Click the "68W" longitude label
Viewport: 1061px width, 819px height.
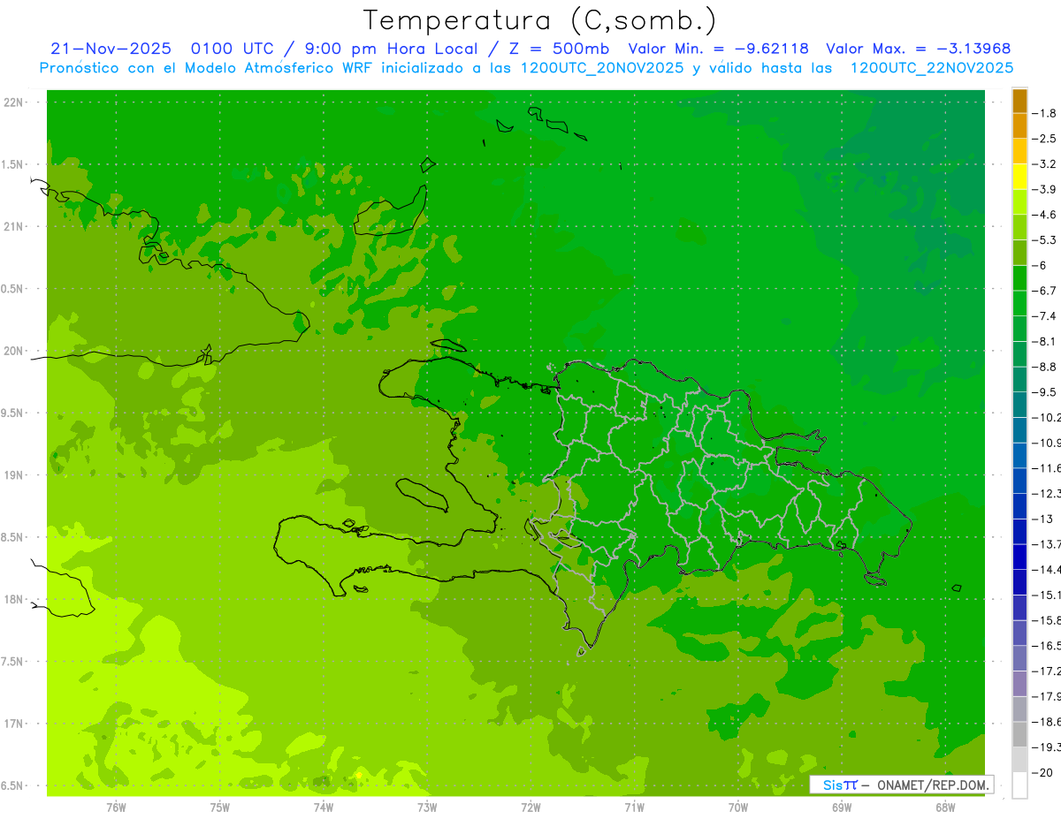(x=945, y=808)
